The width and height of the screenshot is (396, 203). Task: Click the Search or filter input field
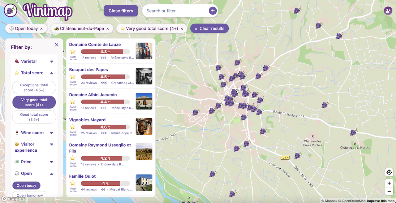175,11
